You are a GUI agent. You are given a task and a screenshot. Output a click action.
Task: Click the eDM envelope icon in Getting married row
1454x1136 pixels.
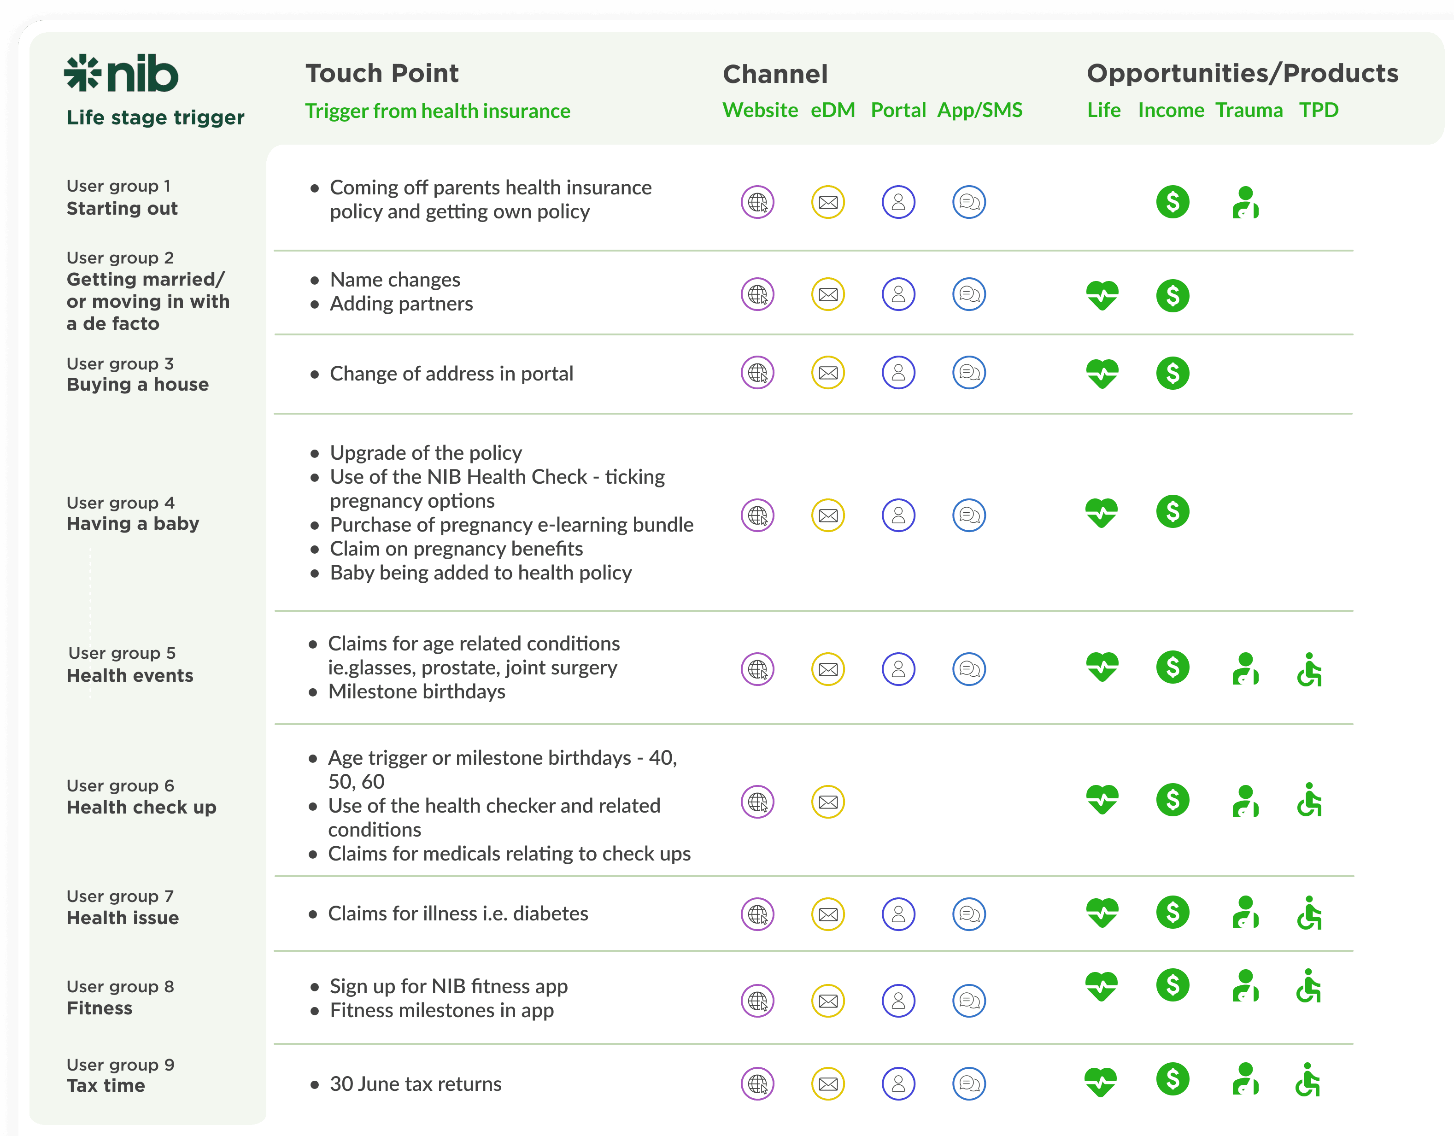pyautogui.click(x=828, y=294)
